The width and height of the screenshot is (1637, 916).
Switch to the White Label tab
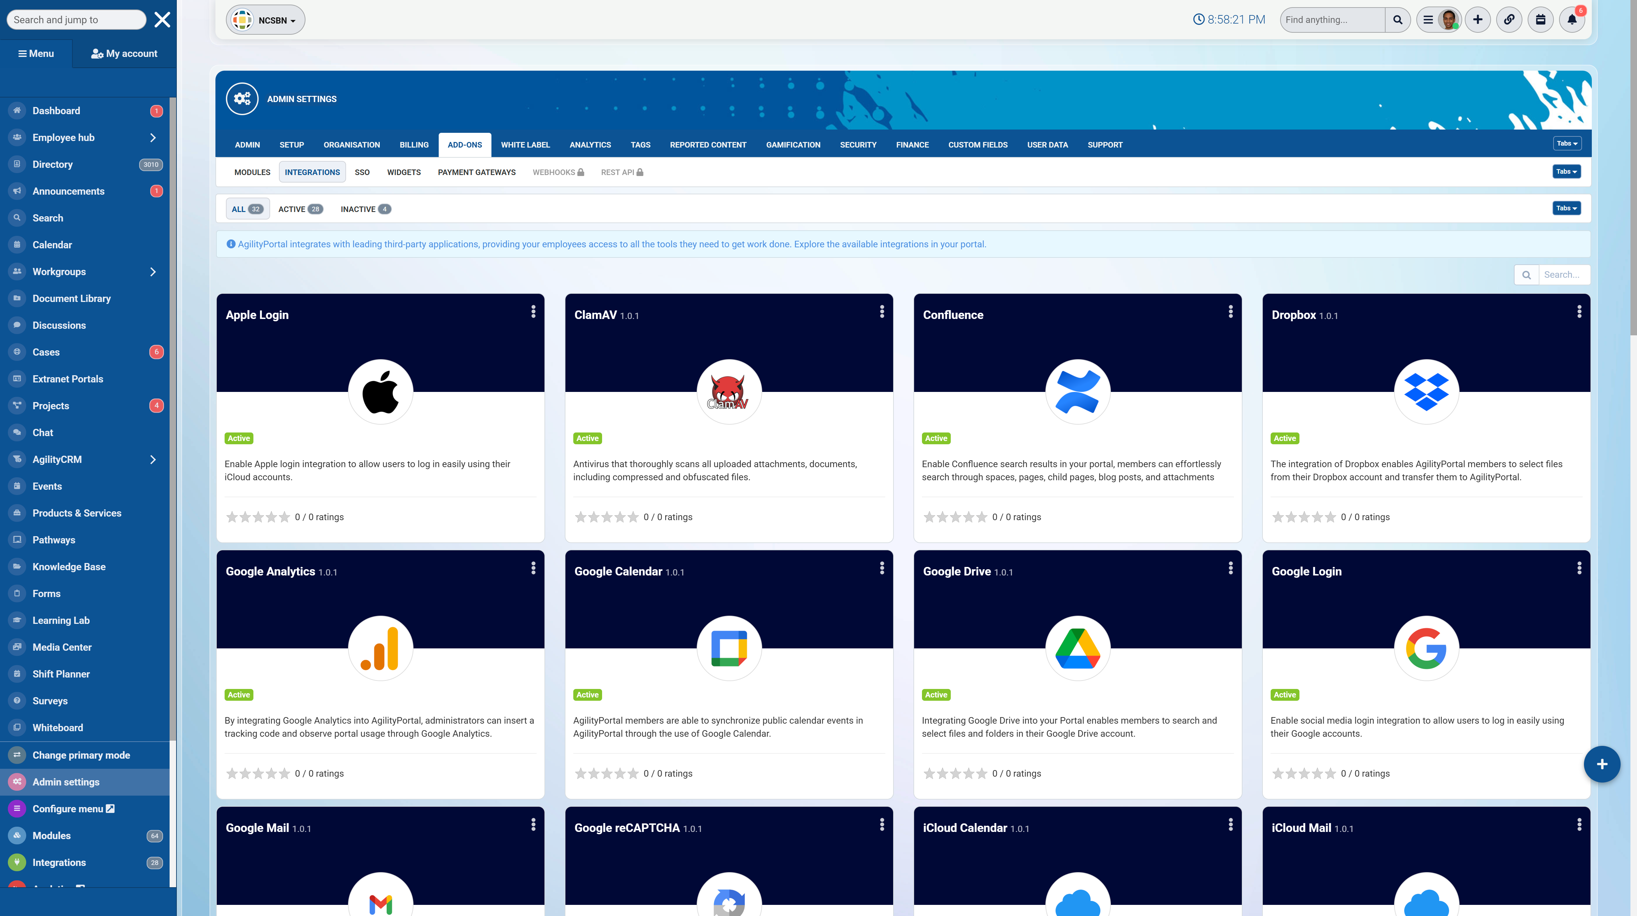[x=525, y=145]
